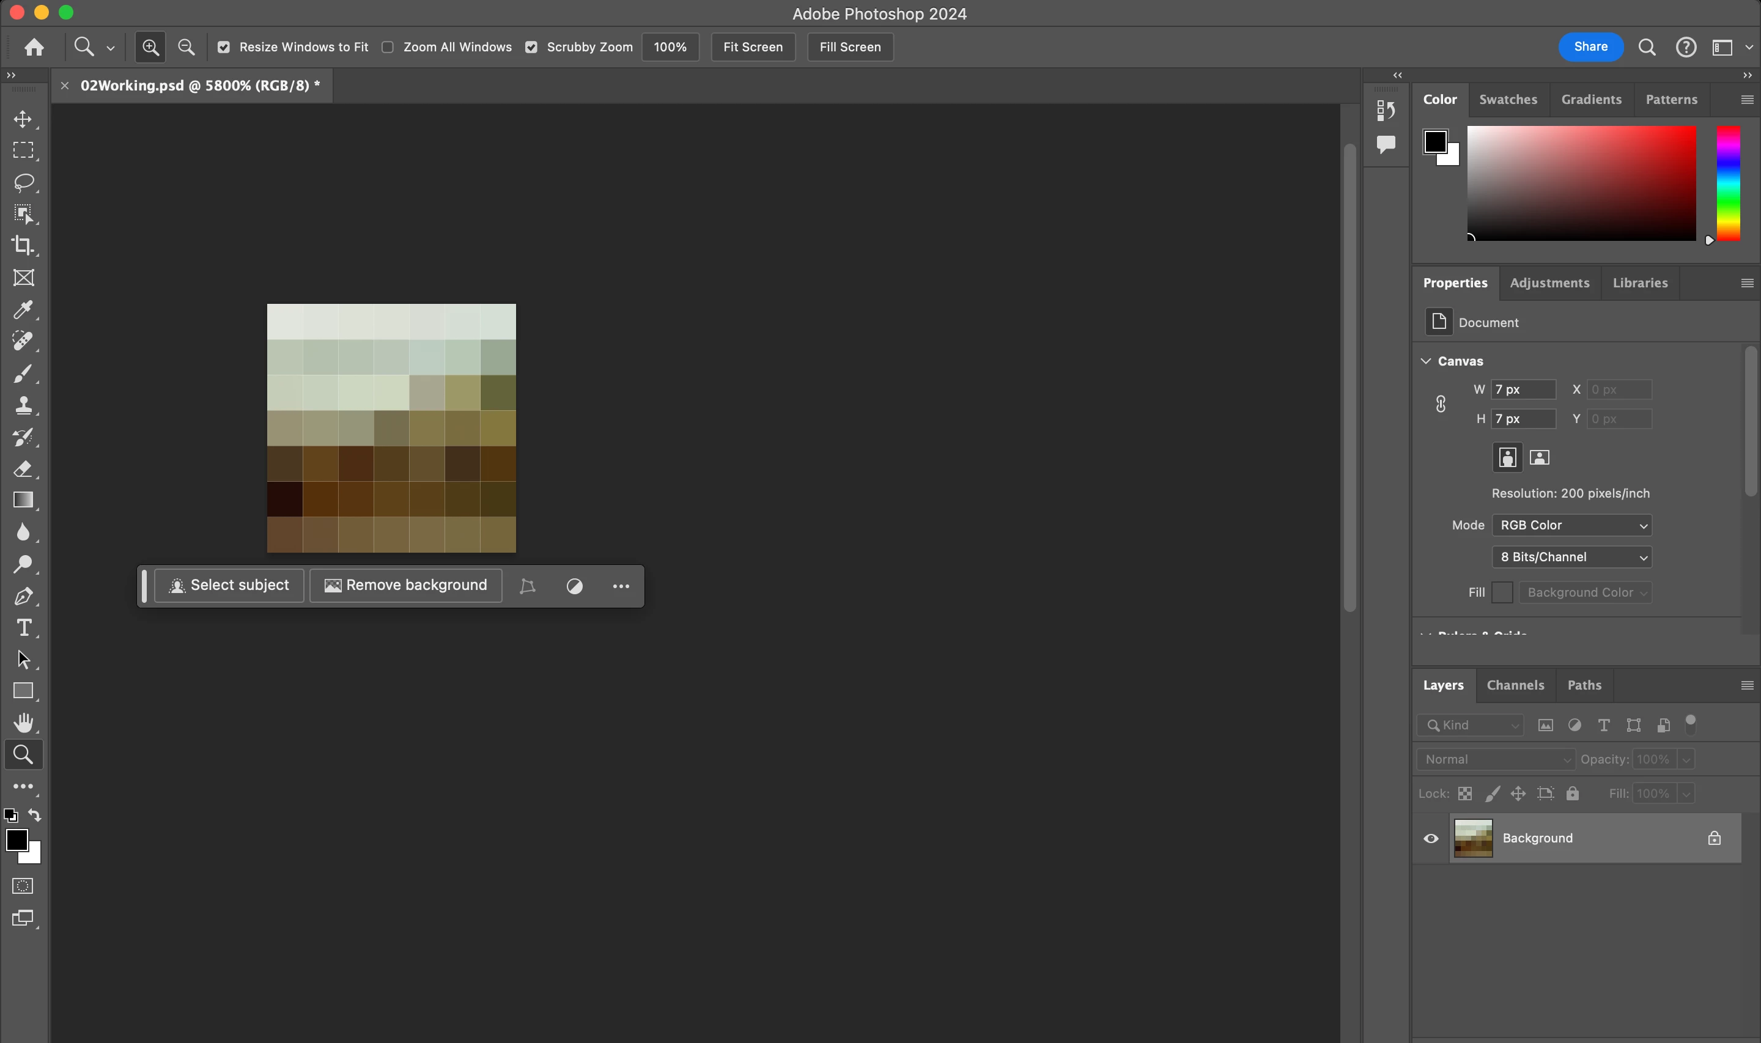This screenshot has height=1043, width=1761.
Task: Click the Remove background button
Action: pos(405,586)
